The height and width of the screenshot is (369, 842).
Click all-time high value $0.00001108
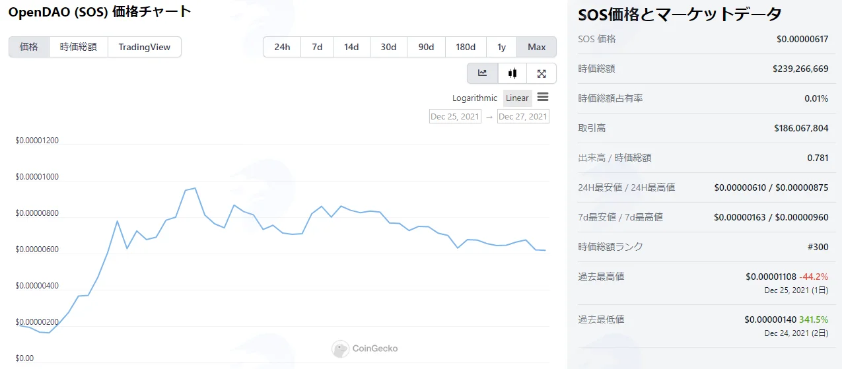pyautogui.click(x=771, y=277)
